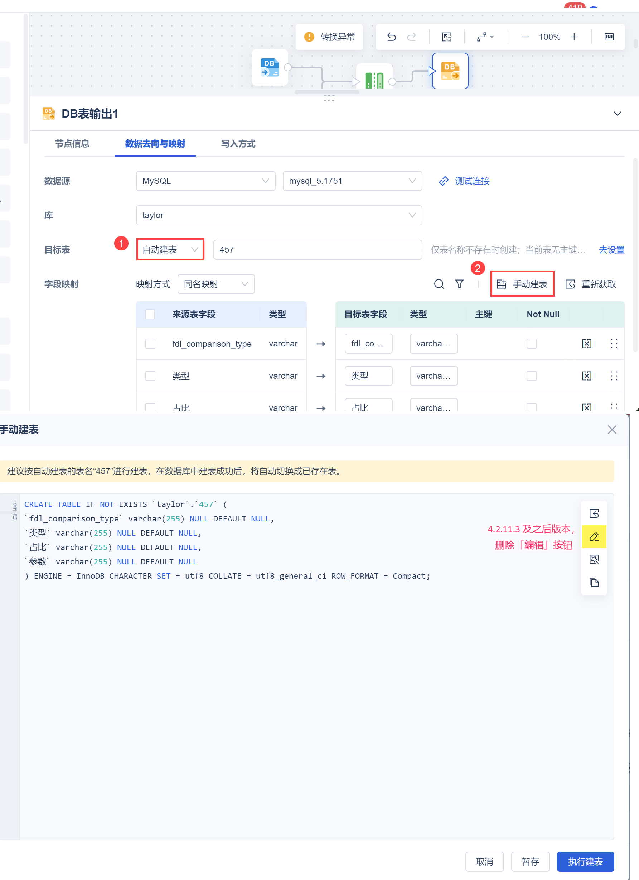Check the 占比 source row checkbox
639x880 pixels.
tap(150, 407)
